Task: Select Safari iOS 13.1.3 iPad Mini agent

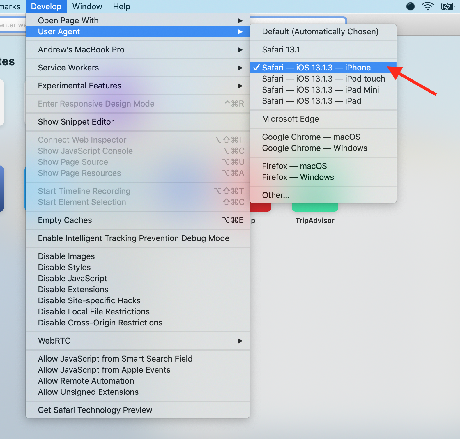Action: click(323, 90)
